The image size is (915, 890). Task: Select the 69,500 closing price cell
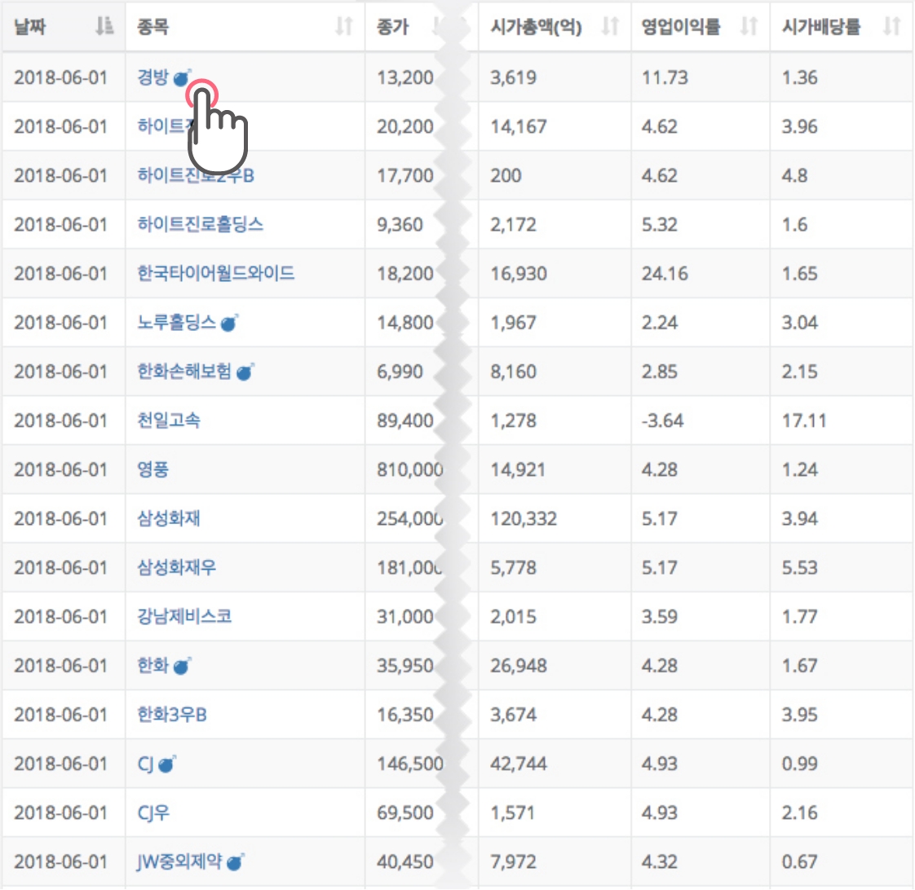tap(405, 813)
